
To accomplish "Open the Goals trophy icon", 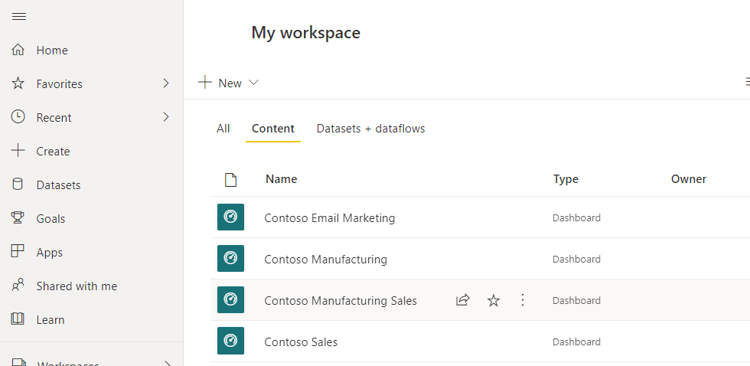I will click(19, 219).
